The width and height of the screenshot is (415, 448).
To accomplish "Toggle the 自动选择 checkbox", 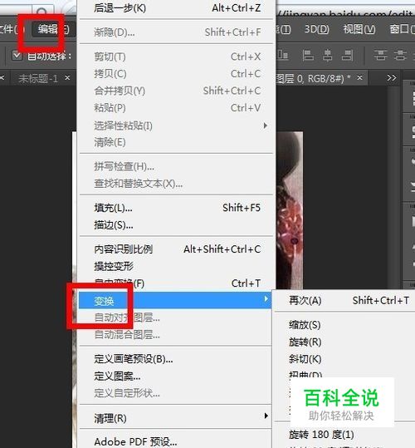I will coord(17,55).
